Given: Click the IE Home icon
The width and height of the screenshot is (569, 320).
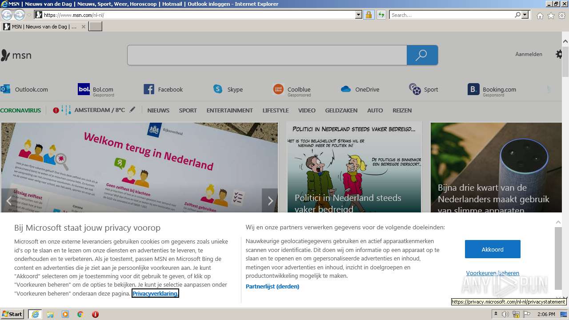Looking at the screenshot, I should (540, 16).
